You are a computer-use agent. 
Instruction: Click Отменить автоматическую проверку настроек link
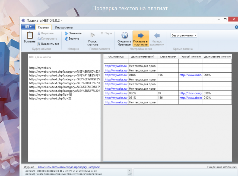(x=69, y=167)
